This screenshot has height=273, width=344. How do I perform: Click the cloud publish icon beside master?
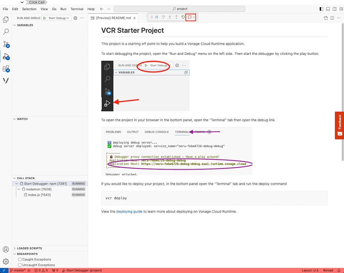coord(29,270)
